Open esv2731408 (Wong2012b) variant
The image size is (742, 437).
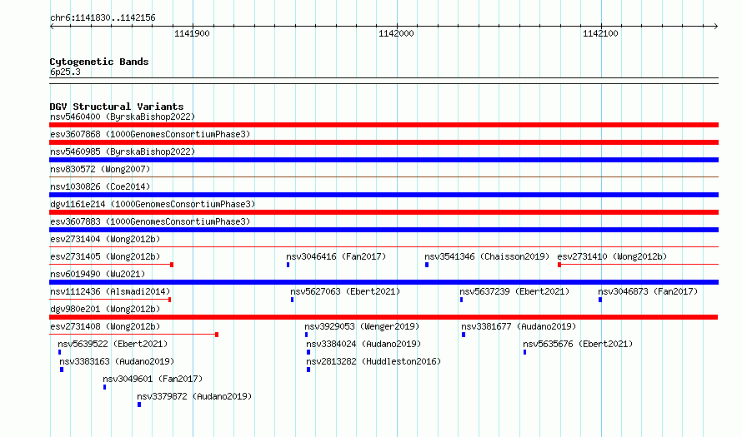(105, 326)
